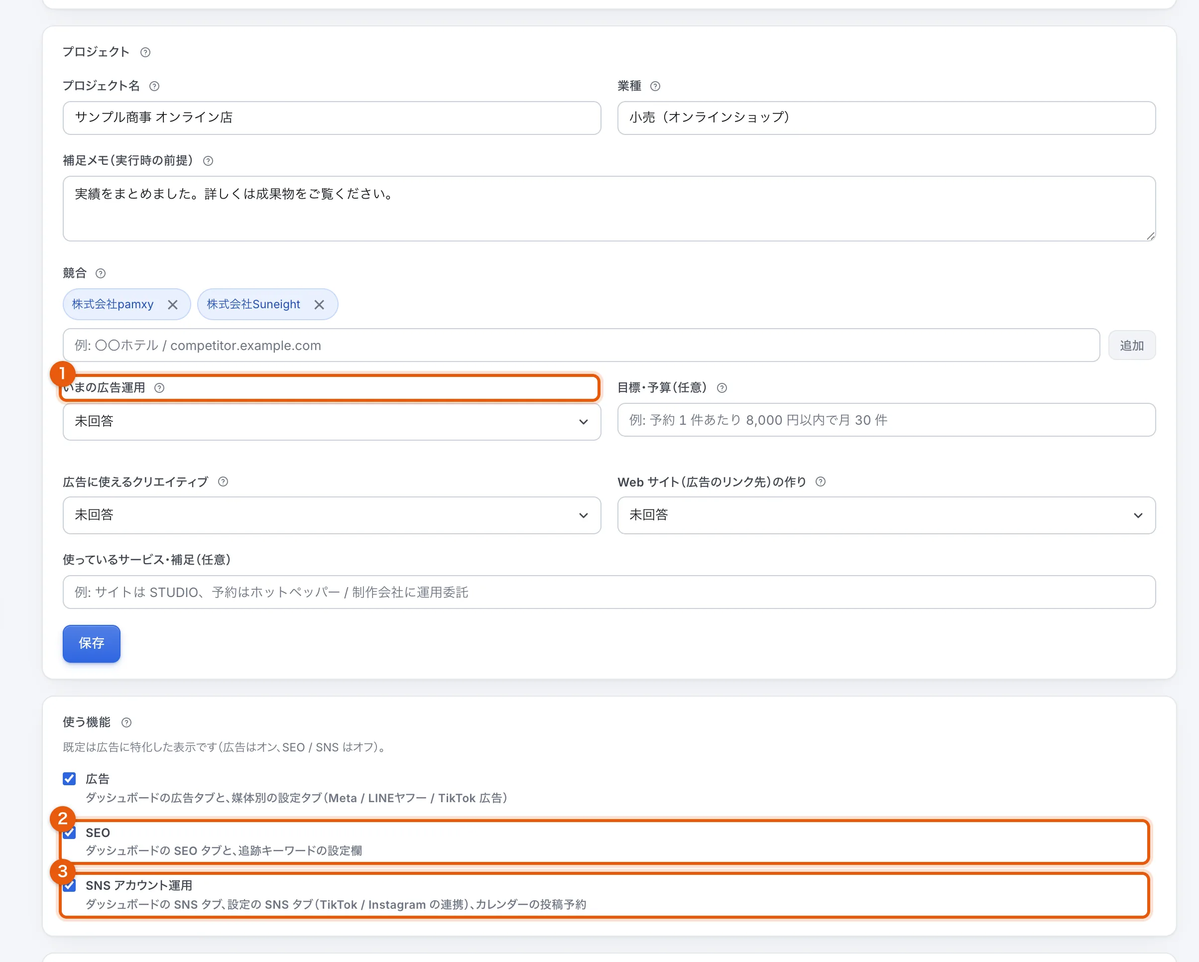The height and width of the screenshot is (962, 1199).
Task: Toggle the 広告 feature checkbox
Action: [x=70, y=778]
